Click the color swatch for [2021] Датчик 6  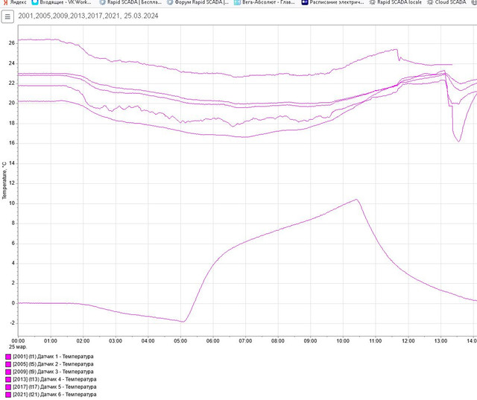(x=8, y=395)
